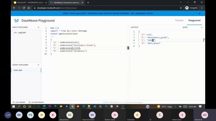Add a new script in Script Explorer

(x=38, y=65)
